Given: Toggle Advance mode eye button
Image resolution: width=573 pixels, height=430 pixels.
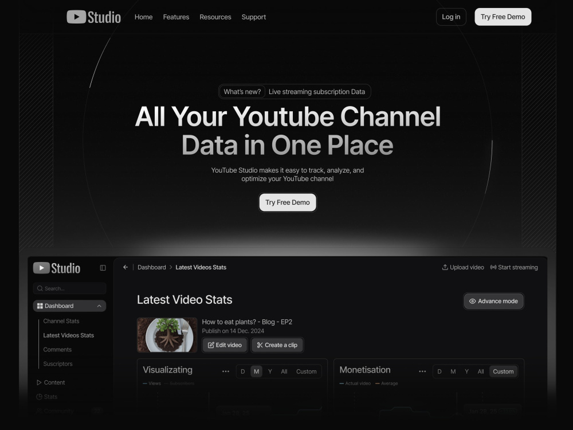Looking at the screenshot, I should [493, 301].
